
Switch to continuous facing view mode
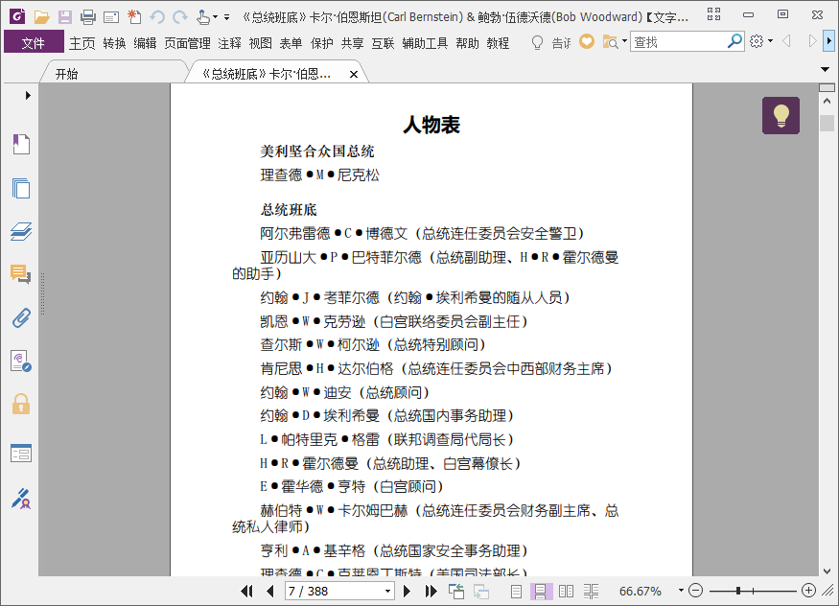click(x=591, y=592)
